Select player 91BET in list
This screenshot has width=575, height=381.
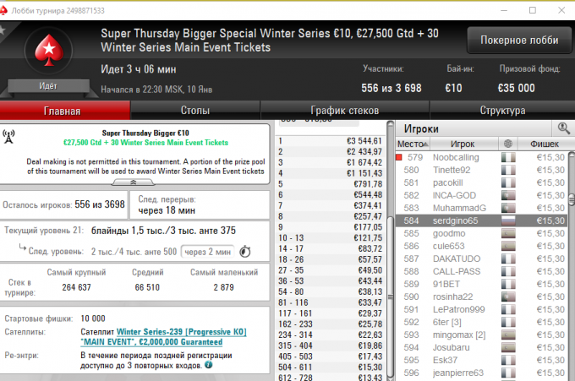[481, 285]
